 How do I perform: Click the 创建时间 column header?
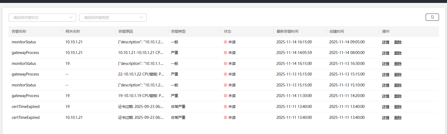coord(337,31)
